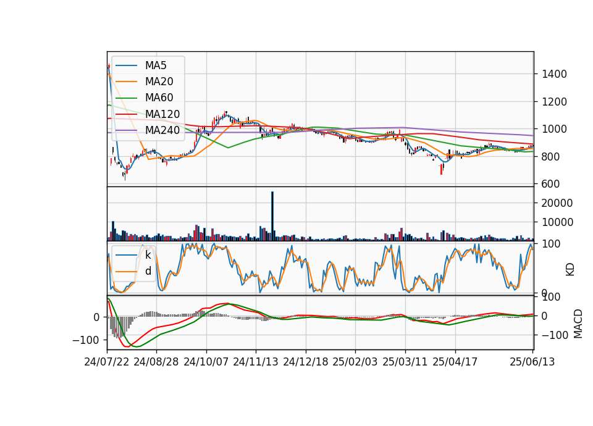Click the 1400 price axis label
Image resolution: width=593 pixels, height=426 pixels.
click(x=554, y=74)
